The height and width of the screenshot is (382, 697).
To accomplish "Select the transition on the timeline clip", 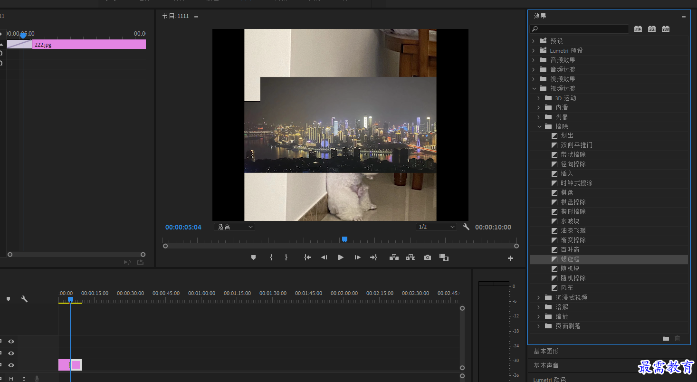I will coord(70,365).
